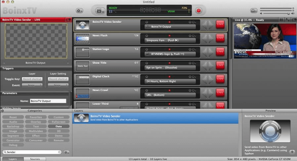Open the Layer Setting Event dropdown
297x161 pixels.
58,85
